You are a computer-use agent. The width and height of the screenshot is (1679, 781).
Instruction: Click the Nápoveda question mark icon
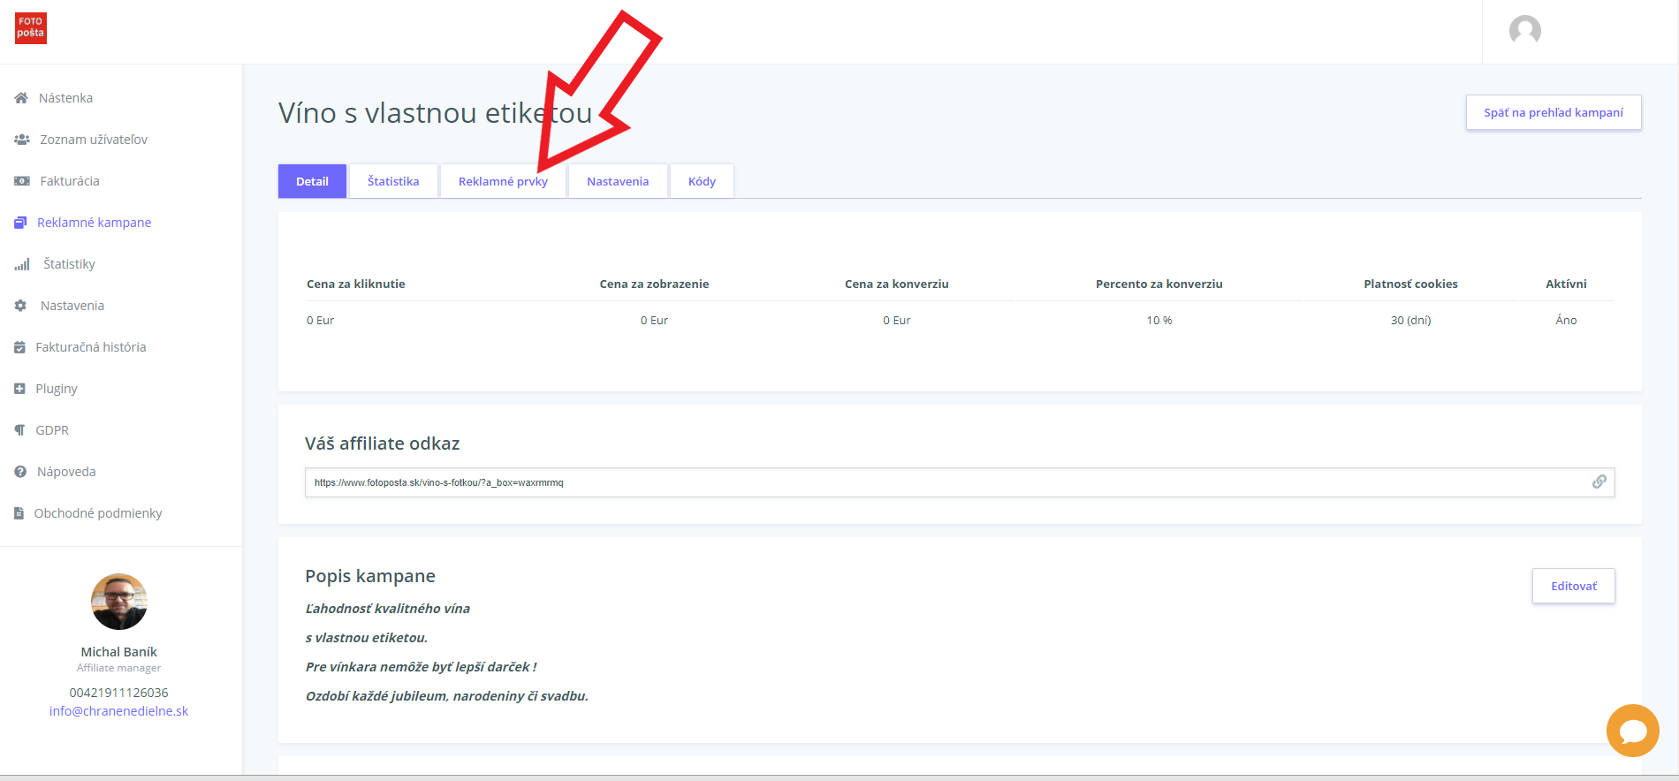(x=20, y=472)
